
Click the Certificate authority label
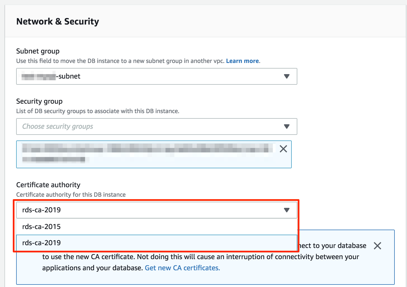pos(48,185)
